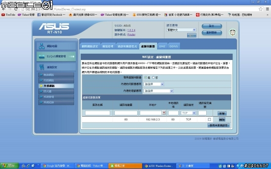271x169 pixels.
Task: Open the TCP protocol dropdown
Action: pos(188,113)
